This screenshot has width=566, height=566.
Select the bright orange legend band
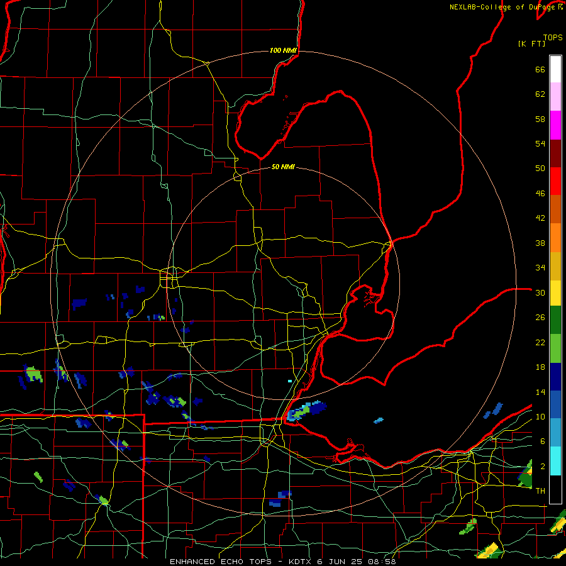click(x=555, y=238)
